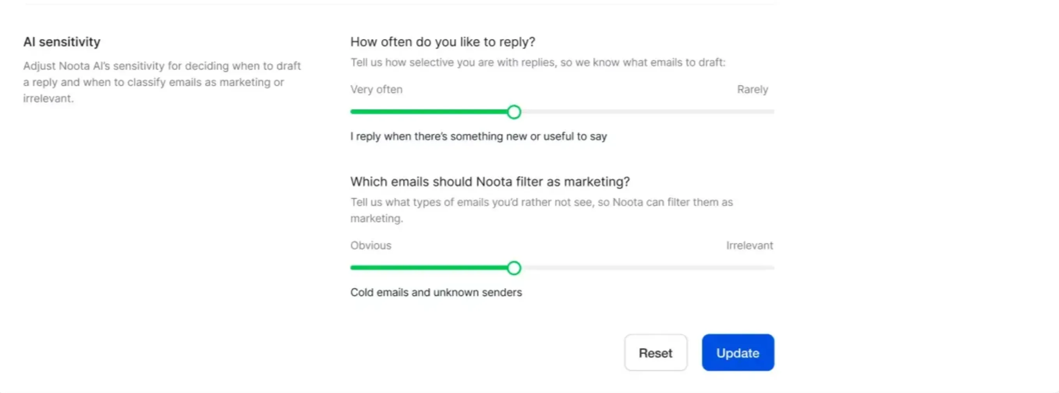The height and width of the screenshot is (393, 1059).
Task: Select the 'Irrelevant' label
Action: (749, 245)
